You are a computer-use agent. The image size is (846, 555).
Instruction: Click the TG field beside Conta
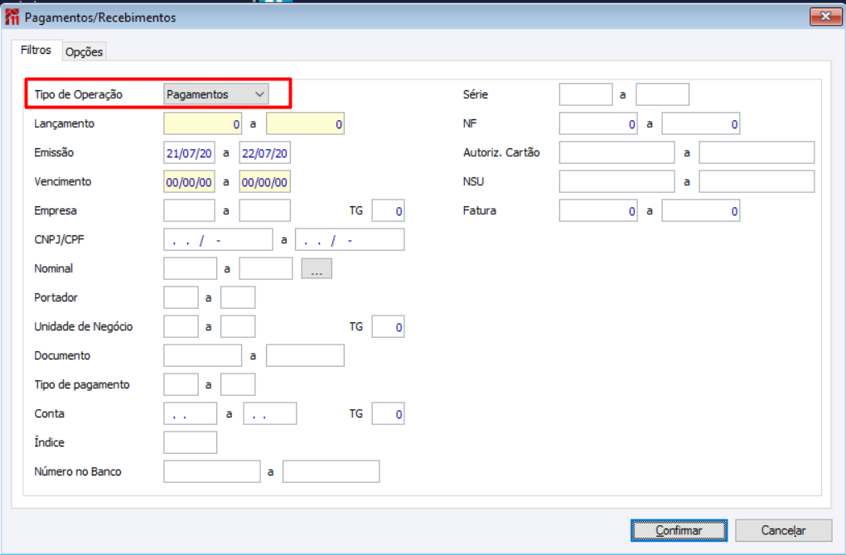388,413
